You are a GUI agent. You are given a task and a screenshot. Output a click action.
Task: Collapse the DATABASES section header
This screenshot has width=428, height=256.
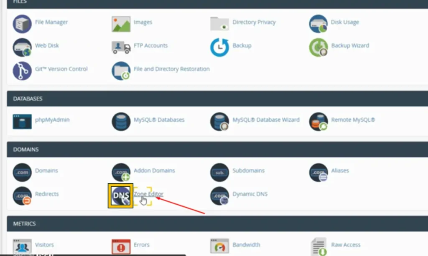[x=217, y=98]
